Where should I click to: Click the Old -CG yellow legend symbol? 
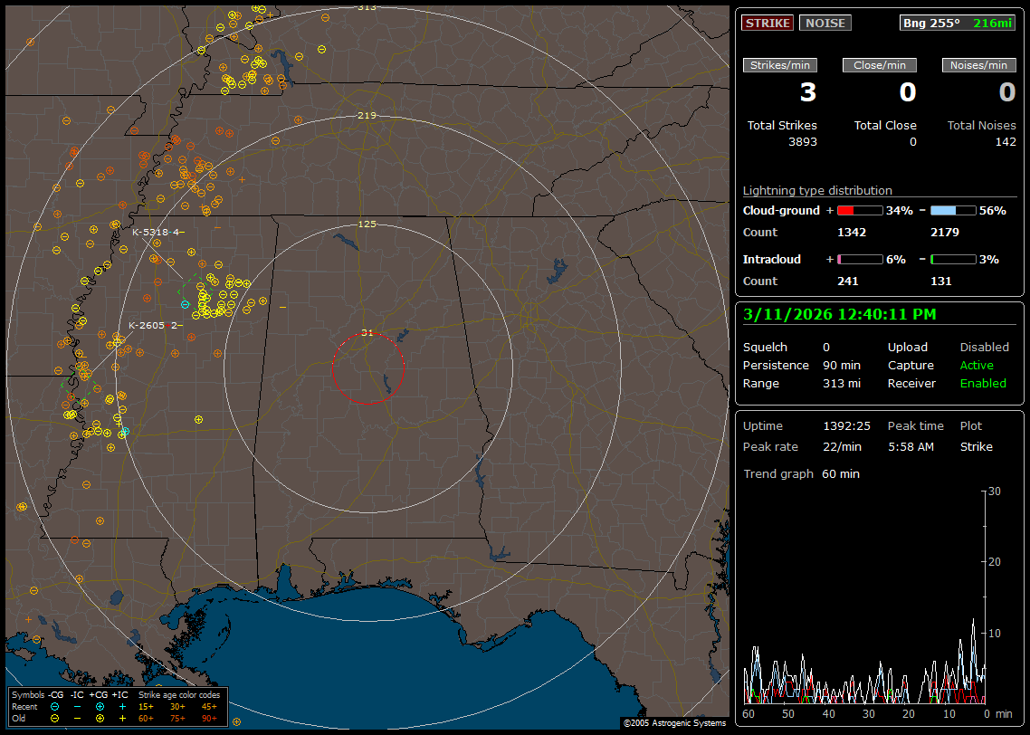pos(55,718)
